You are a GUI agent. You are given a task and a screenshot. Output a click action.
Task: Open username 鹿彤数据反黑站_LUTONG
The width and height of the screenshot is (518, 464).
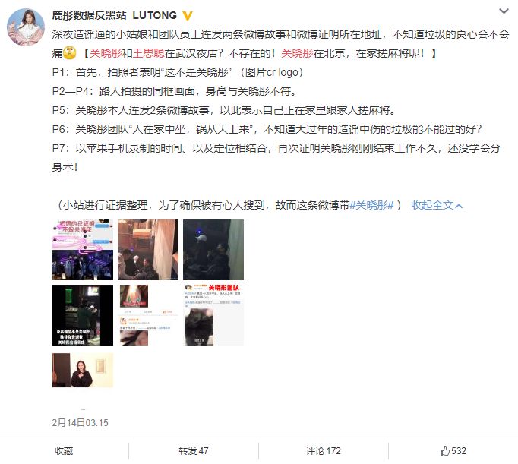pyautogui.click(x=115, y=15)
